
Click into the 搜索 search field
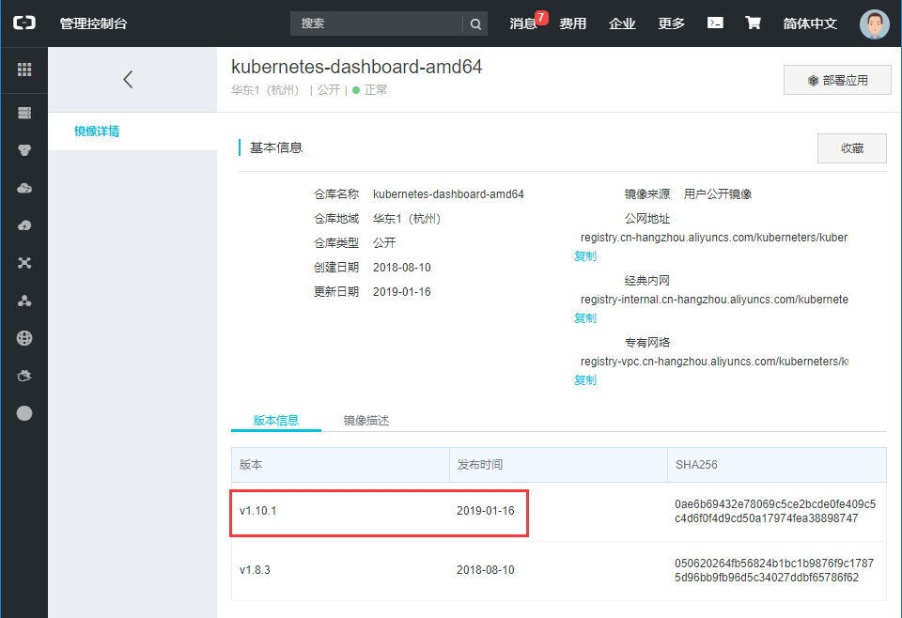coord(377,23)
